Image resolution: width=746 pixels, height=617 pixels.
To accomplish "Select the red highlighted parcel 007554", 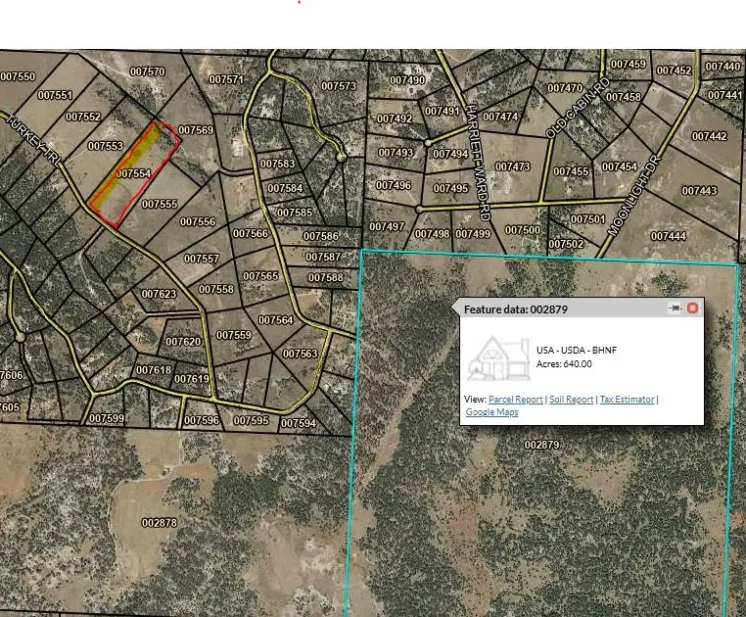I will 133,173.
